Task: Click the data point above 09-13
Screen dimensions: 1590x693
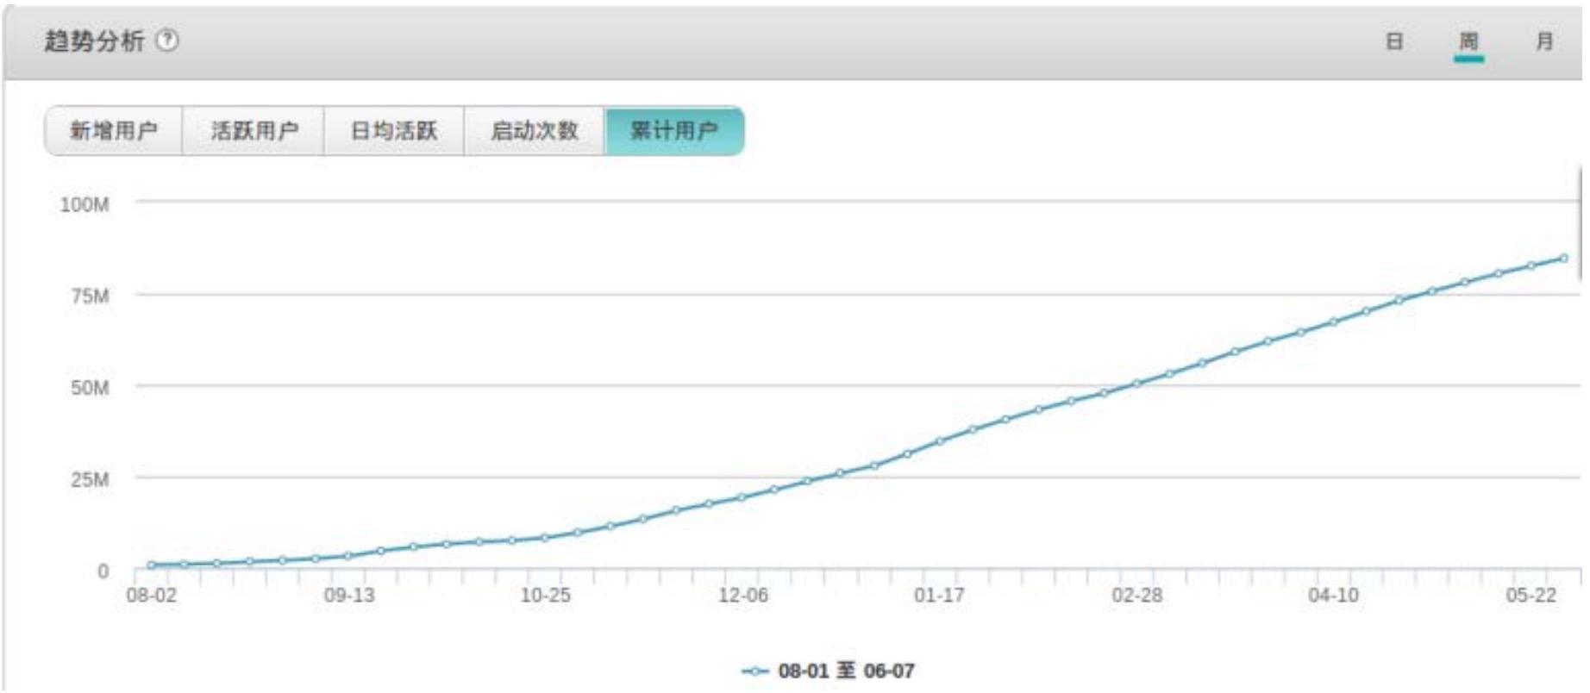Action: 348,556
